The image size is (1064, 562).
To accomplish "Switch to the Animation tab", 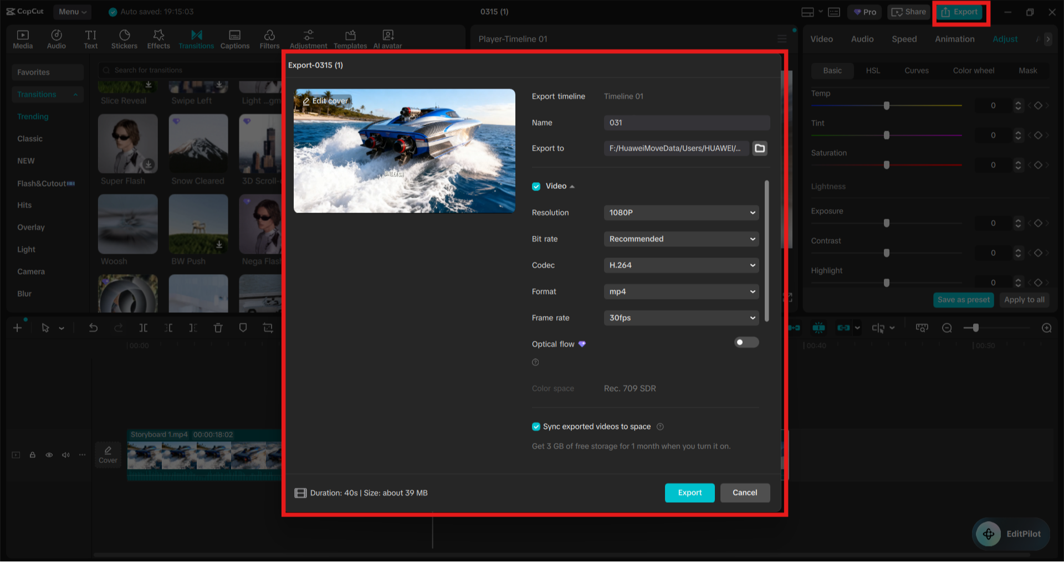I will click(955, 39).
